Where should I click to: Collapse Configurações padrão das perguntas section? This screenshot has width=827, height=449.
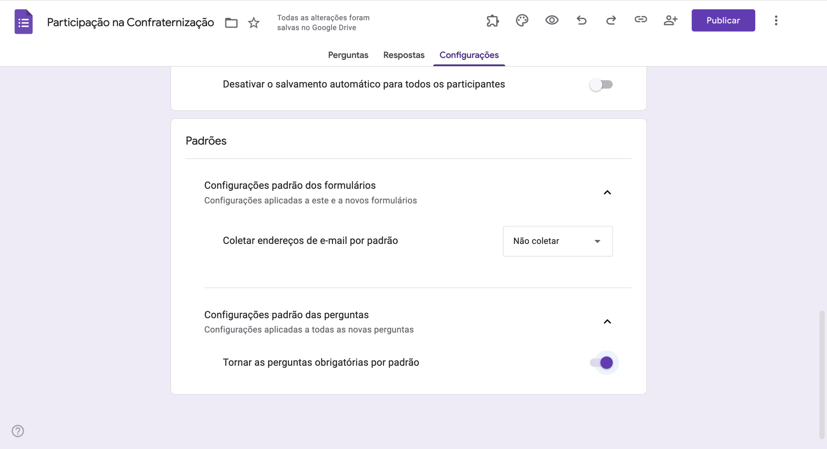(607, 321)
